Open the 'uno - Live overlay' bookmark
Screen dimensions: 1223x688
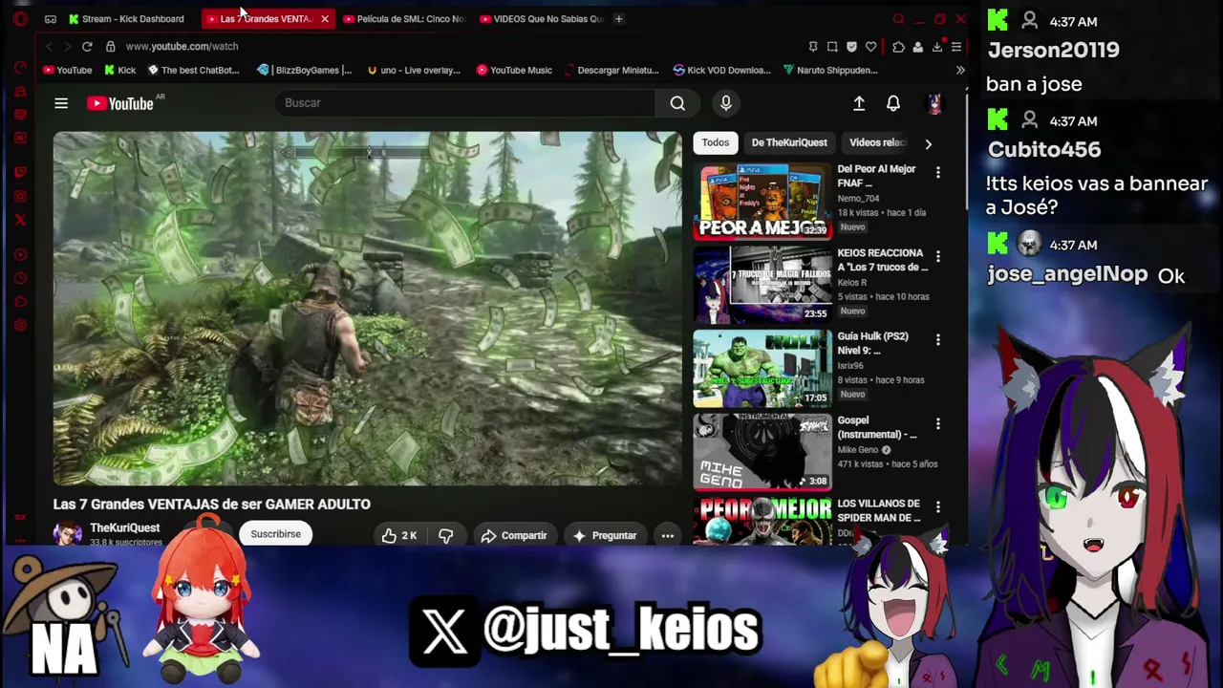(413, 70)
